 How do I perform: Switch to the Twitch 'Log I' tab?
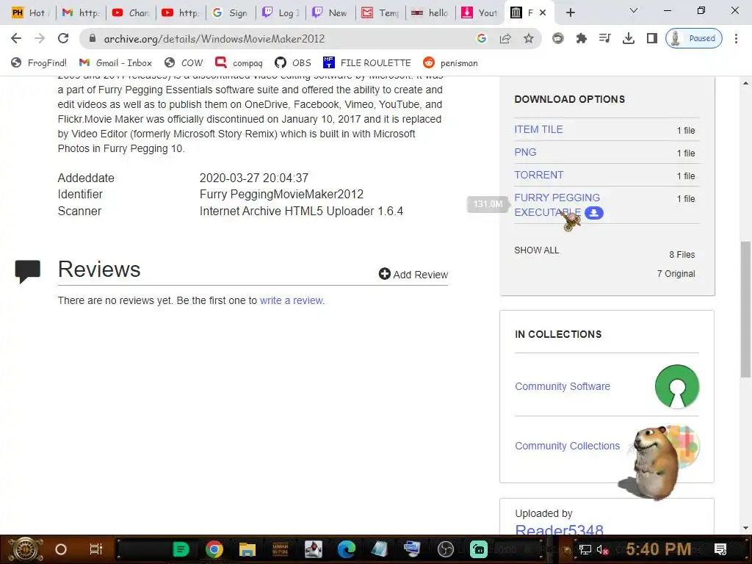click(281, 12)
